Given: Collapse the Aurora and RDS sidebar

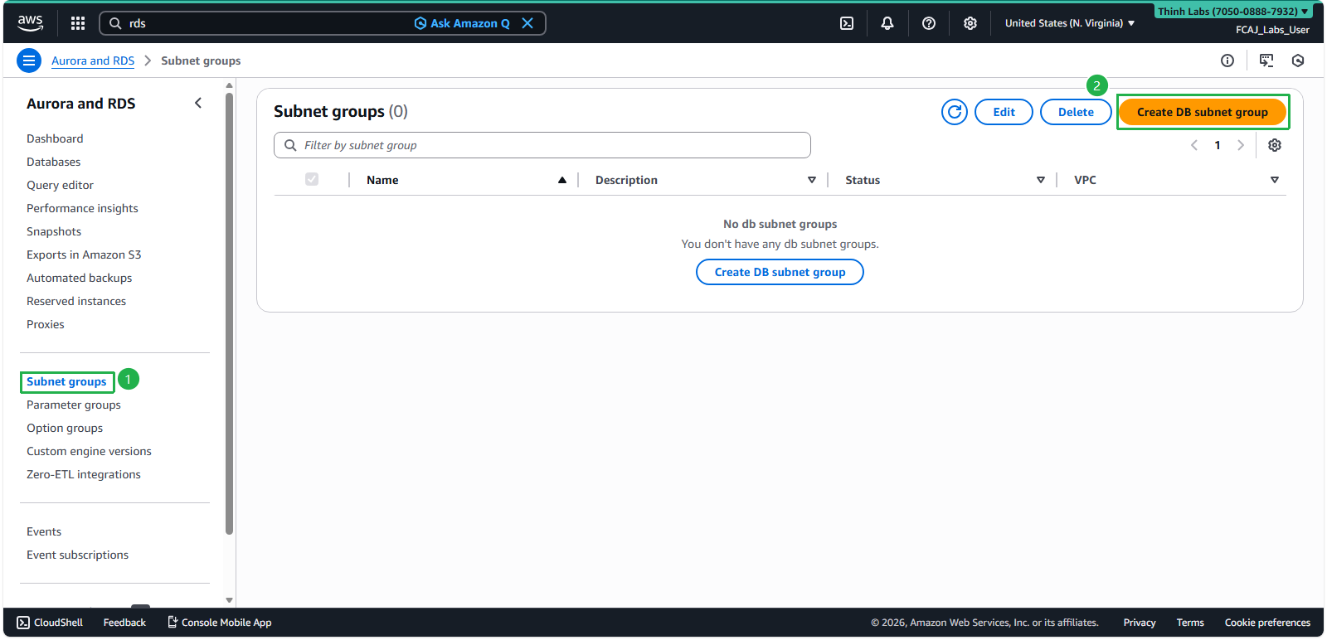Looking at the screenshot, I should click(197, 103).
